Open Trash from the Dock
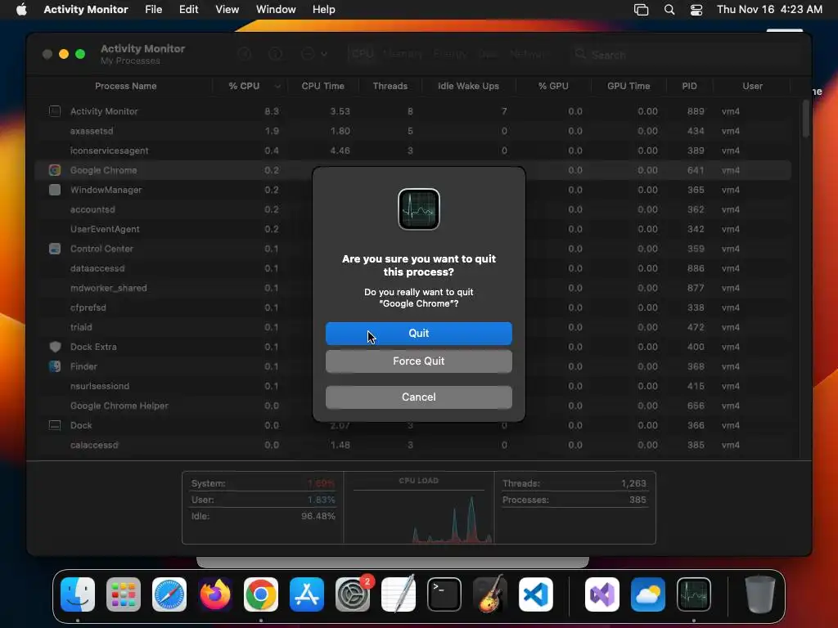This screenshot has height=628, width=838. [760, 594]
